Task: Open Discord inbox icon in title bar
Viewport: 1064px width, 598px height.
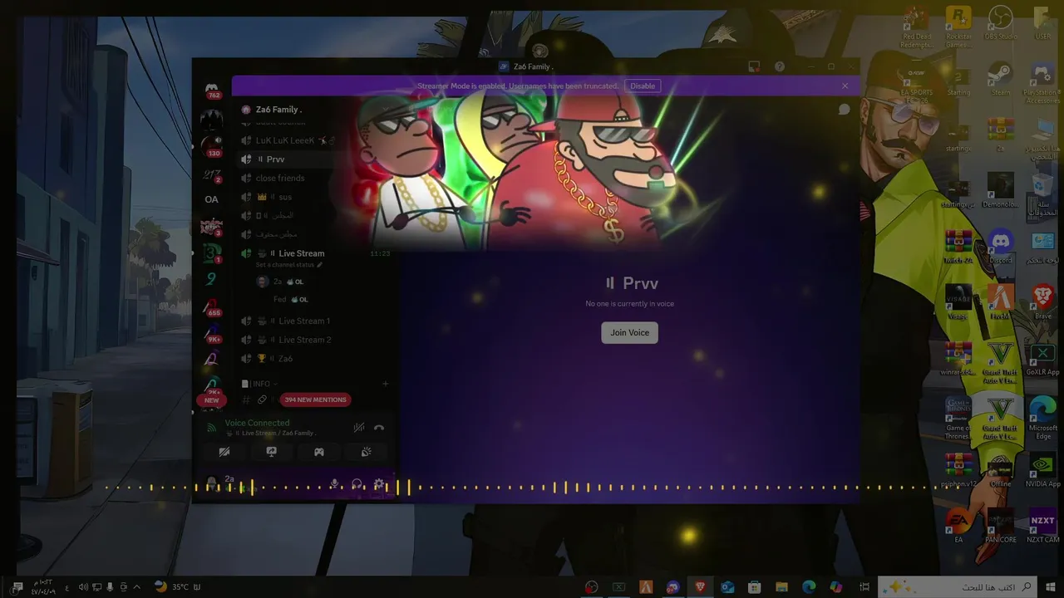Action: [x=754, y=66]
